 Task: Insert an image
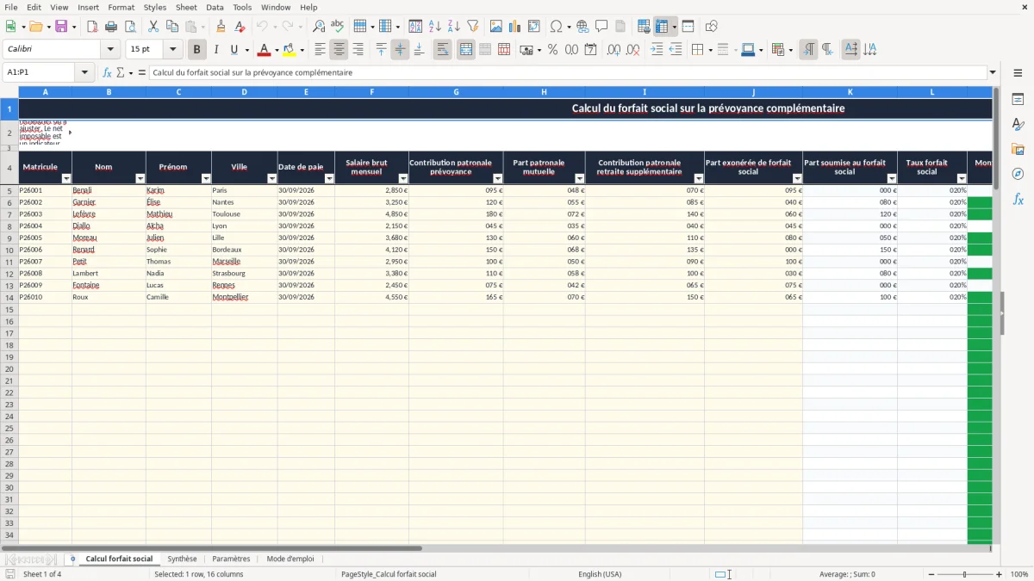(496, 27)
